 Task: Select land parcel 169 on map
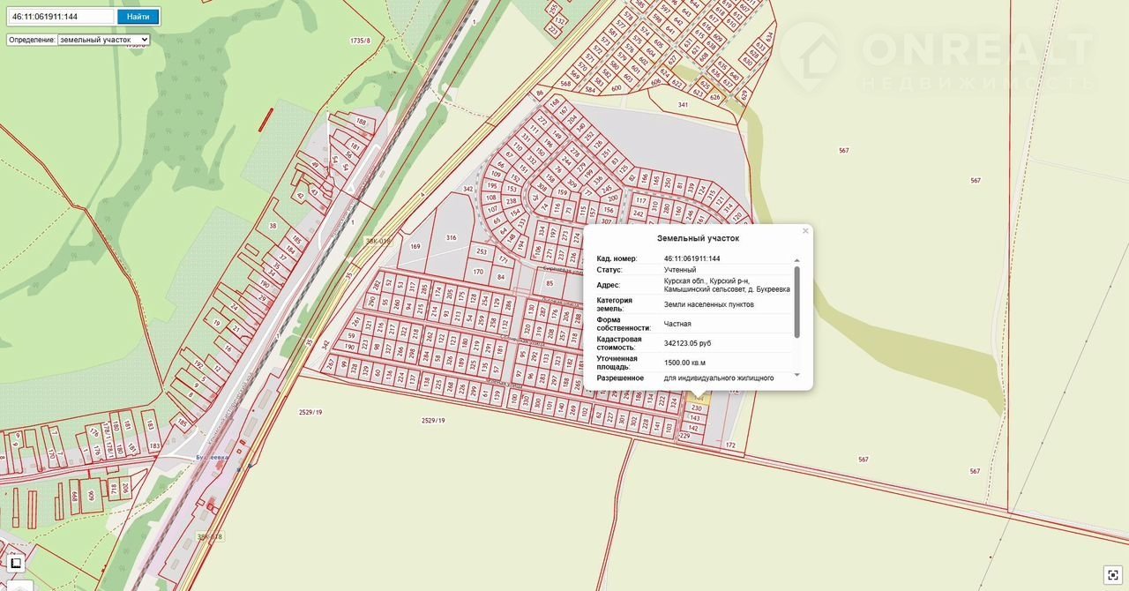click(415, 247)
